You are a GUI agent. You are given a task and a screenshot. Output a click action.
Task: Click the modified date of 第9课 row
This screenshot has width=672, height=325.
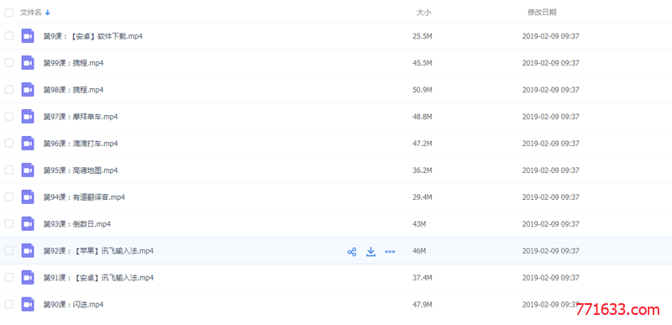551,36
